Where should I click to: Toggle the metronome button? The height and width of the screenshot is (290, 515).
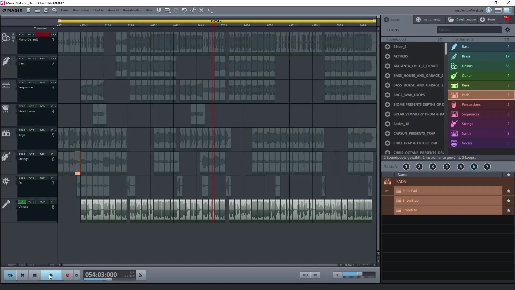coord(141,275)
